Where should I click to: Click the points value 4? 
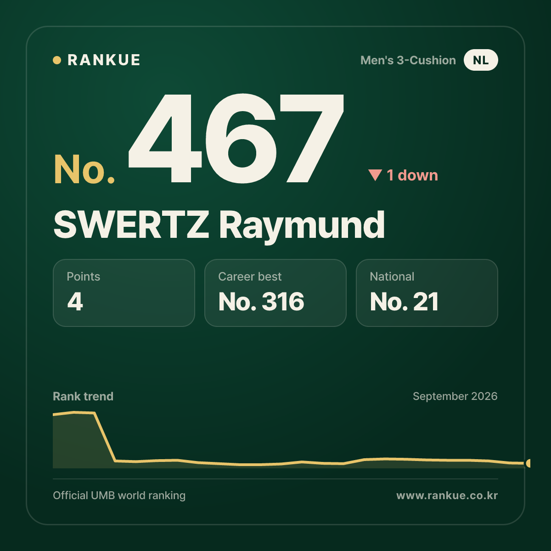tap(75, 302)
